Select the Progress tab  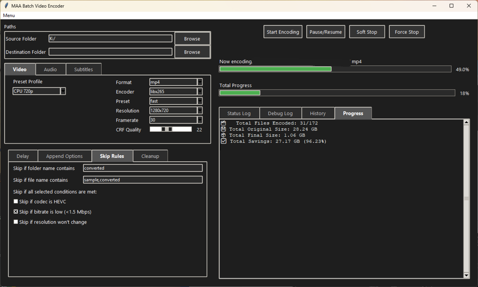pos(353,113)
